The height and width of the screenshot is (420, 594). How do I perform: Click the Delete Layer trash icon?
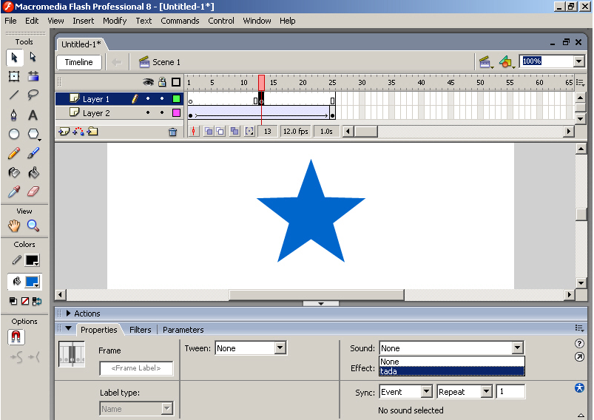173,132
